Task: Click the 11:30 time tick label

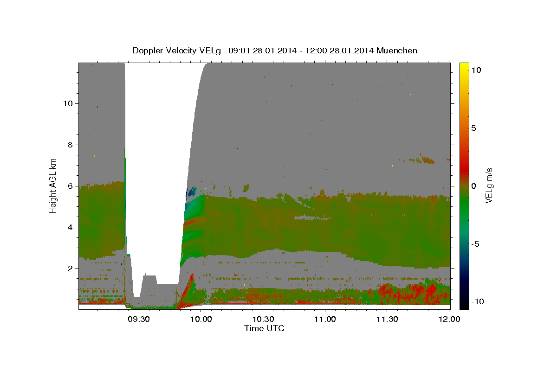Action: click(387, 319)
